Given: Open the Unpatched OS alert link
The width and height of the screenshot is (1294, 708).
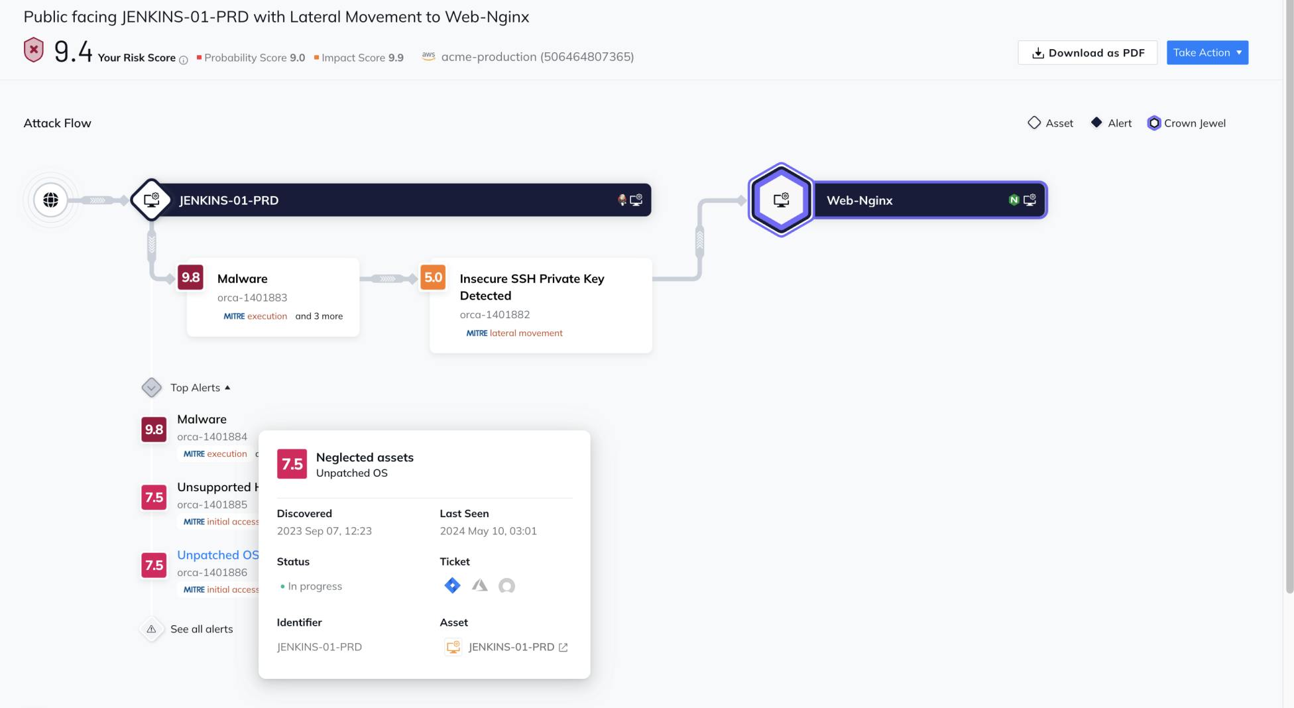Looking at the screenshot, I should (217, 555).
